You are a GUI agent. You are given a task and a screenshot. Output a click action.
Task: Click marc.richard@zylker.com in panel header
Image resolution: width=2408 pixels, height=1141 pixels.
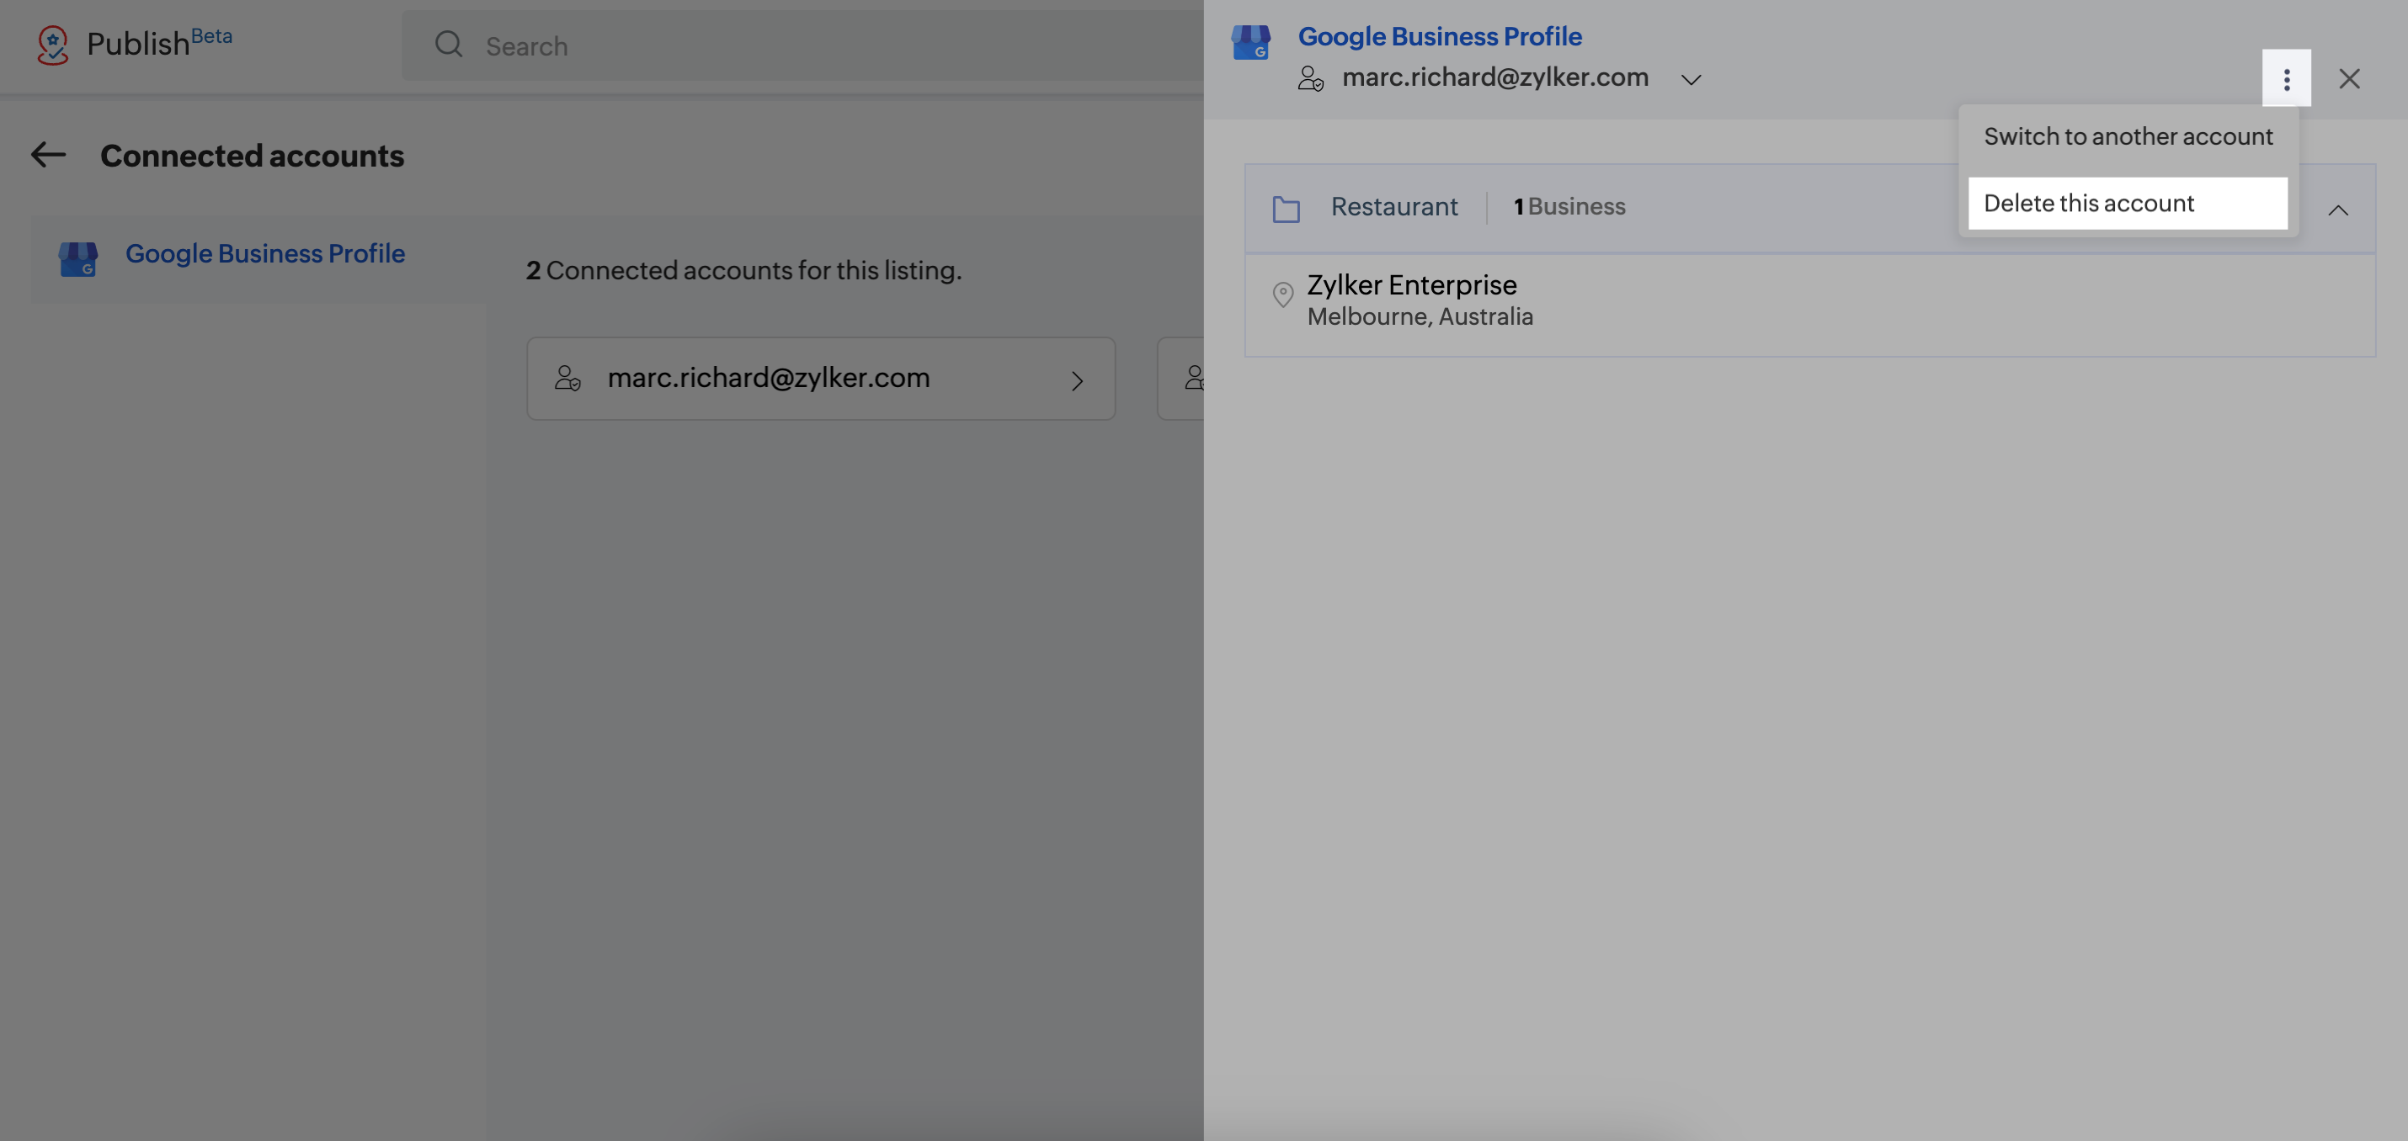(x=1494, y=77)
